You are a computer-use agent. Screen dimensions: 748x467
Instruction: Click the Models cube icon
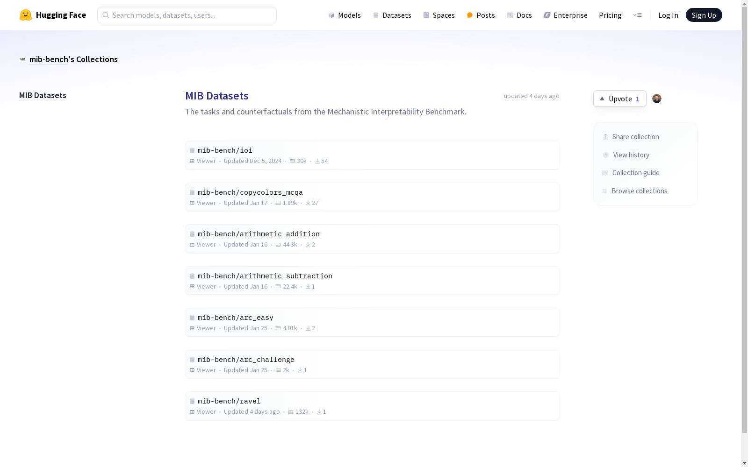pyautogui.click(x=331, y=15)
